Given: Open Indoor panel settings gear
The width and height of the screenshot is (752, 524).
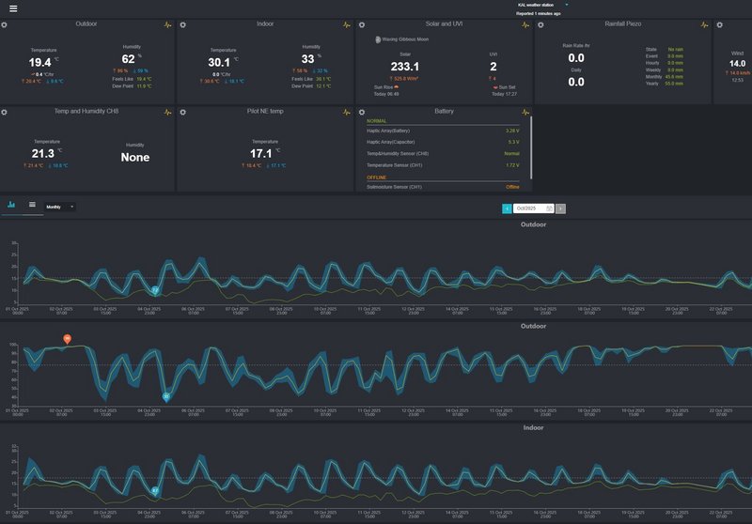Looking at the screenshot, I should [182, 24].
